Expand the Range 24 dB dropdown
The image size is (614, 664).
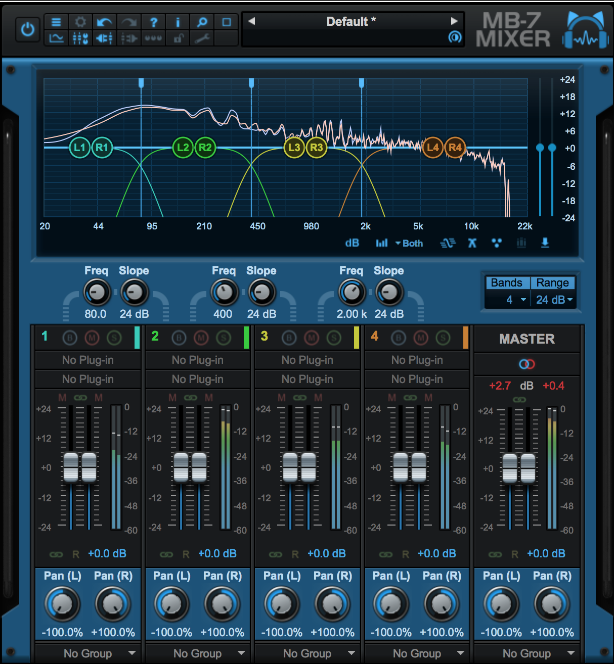(x=554, y=300)
